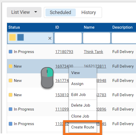Image resolution: width=136 pixels, height=135 pixels.
Task: Choose Create Route in the context menu
Action: (x=83, y=127)
